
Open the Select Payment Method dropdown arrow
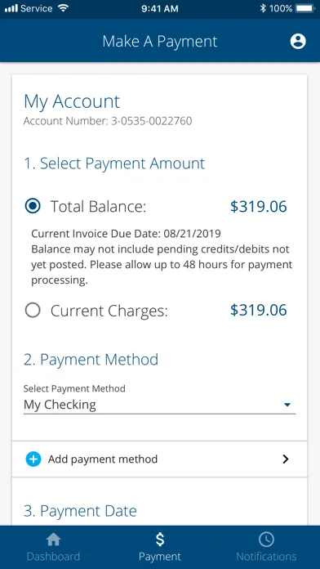287,405
